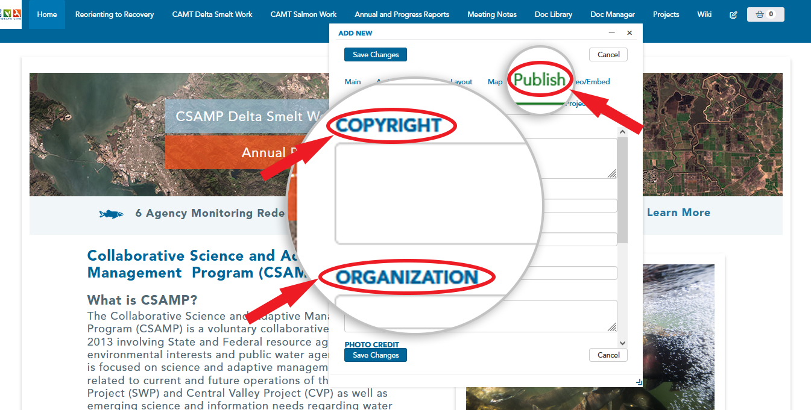811x410 pixels.
Task: Click the dialog resize grip icon
Action: 639,382
